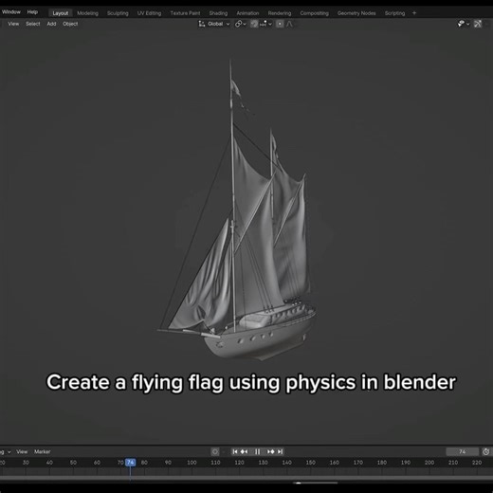
Task: Click frame 120 on the timeline ruler
Action: [239, 463]
